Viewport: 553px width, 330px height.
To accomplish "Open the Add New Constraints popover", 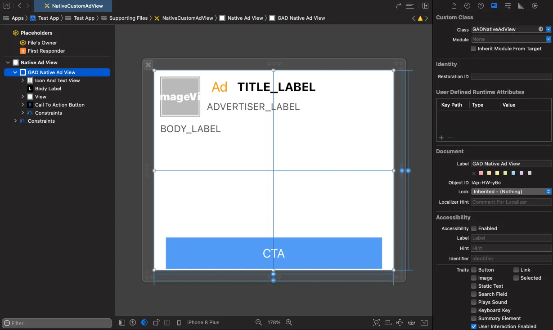I will [x=399, y=322].
